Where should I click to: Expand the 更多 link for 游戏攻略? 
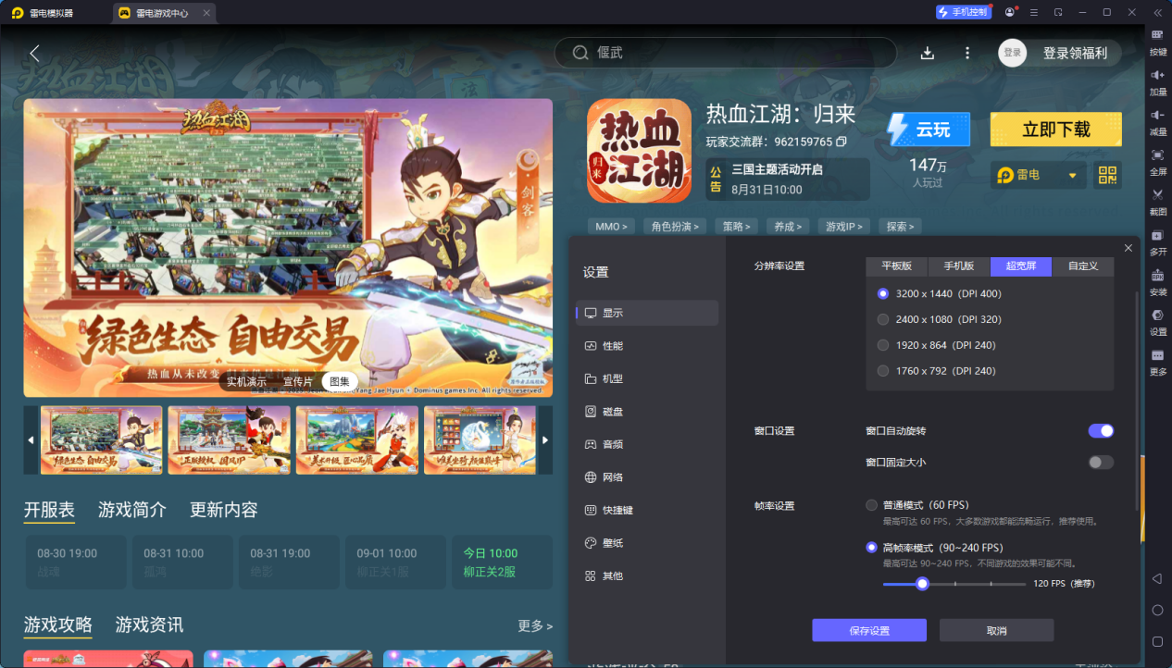(535, 626)
